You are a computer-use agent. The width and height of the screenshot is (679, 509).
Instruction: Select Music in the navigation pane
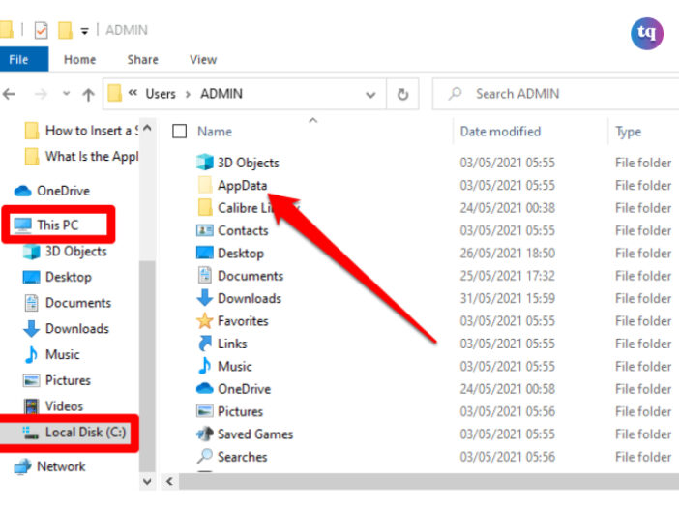pos(52,355)
